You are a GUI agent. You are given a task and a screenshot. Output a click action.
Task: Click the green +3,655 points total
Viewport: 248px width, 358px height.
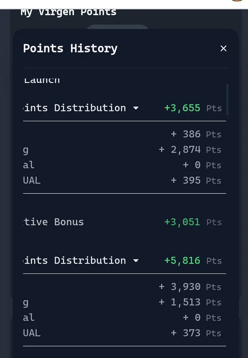(x=182, y=108)
